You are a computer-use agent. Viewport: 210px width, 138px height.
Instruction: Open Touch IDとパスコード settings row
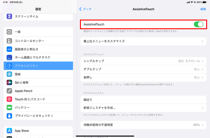coord(38,99)
